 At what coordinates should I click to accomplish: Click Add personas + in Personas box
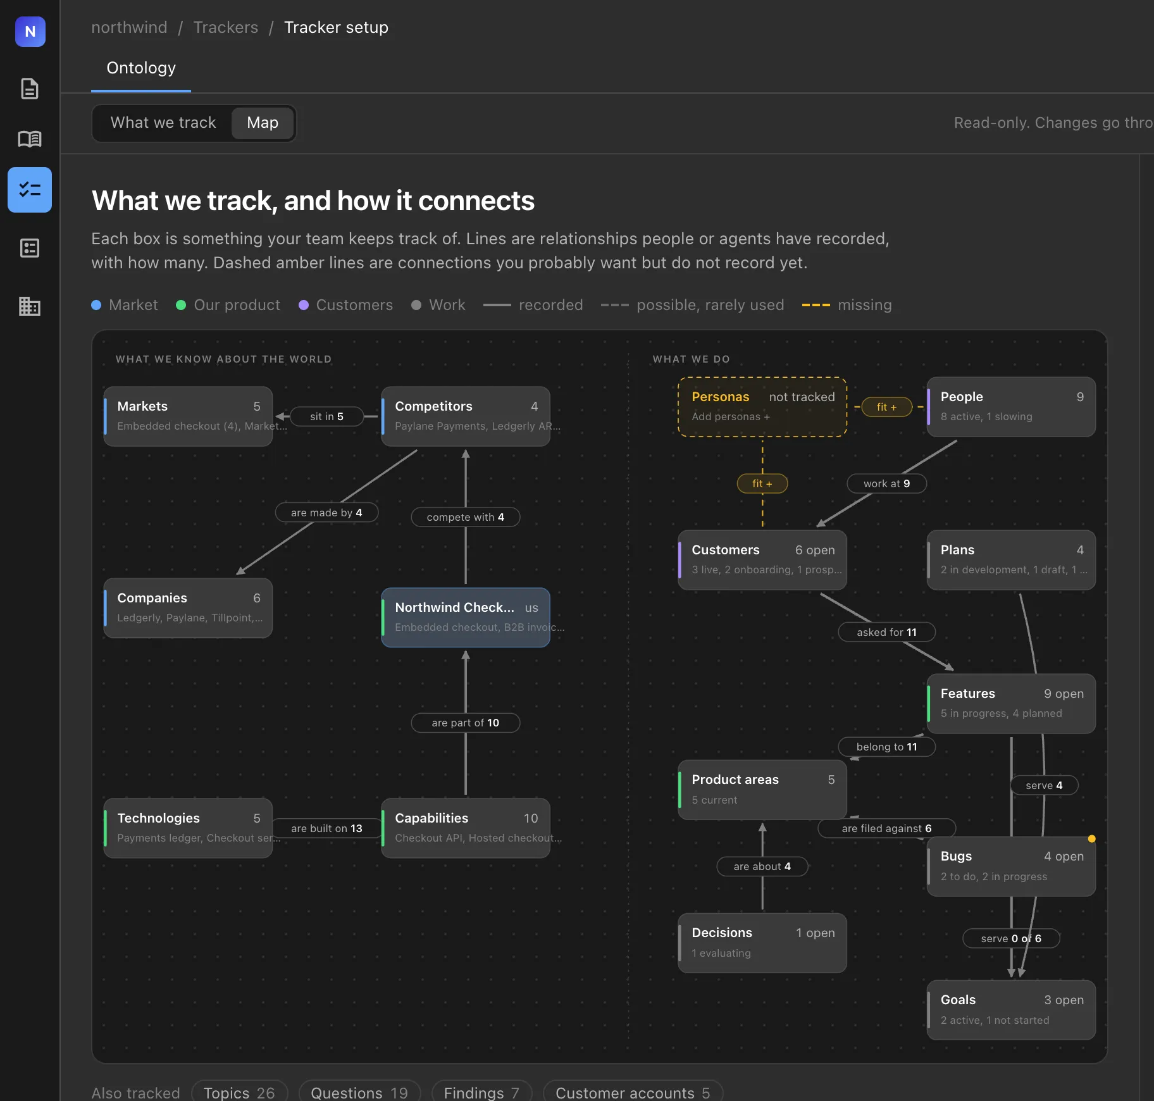[731, 417]
